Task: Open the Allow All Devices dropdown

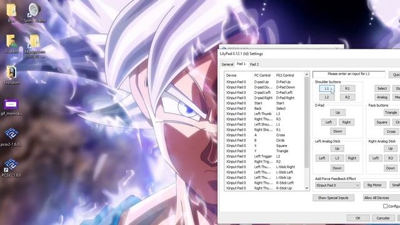Action: [x=381, y=197]
